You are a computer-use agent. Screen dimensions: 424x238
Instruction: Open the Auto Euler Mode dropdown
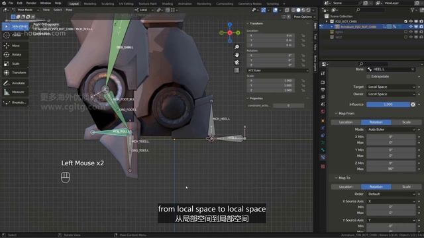click(391, 130)
